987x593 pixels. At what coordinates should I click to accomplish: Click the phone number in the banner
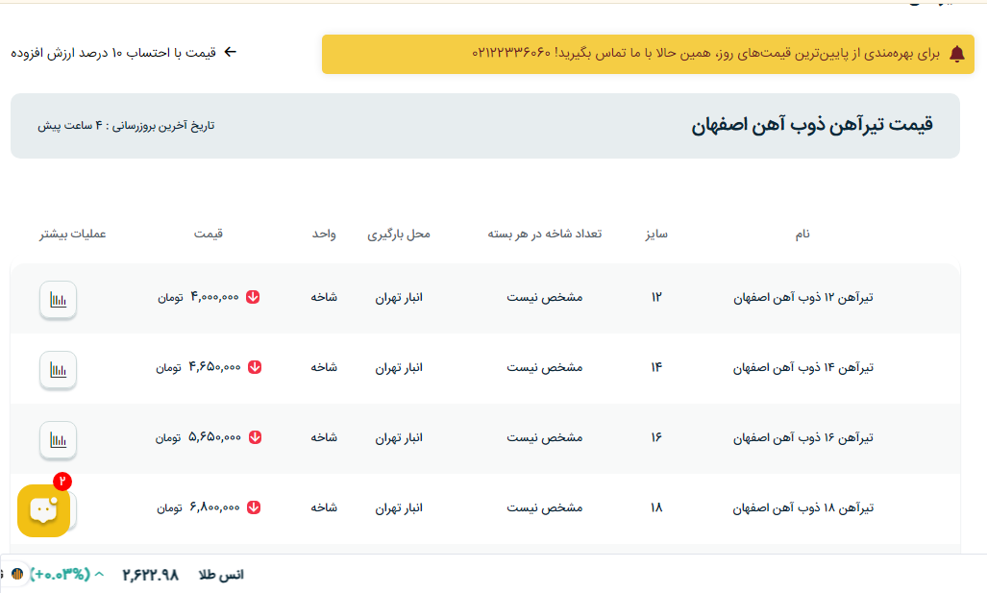pyautogui.click(x=511, y=53)
